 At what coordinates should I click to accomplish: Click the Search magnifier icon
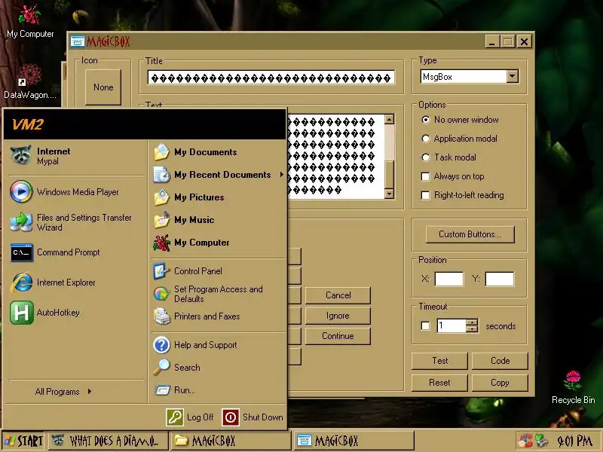(161, 367)
